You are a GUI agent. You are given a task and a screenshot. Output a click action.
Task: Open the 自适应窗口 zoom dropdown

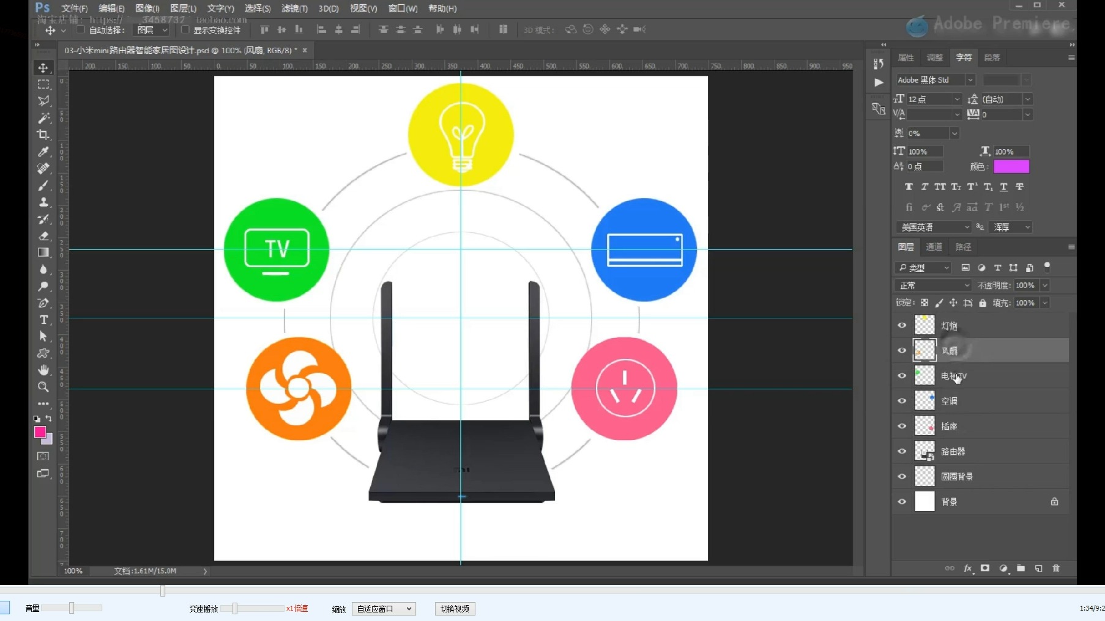[384, 609]
